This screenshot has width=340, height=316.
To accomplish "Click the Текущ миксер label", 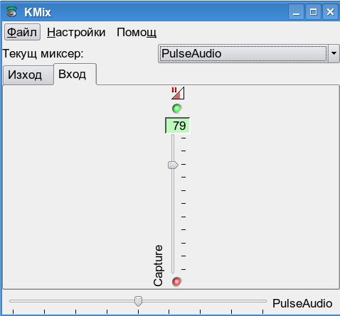I will [43, 53].
